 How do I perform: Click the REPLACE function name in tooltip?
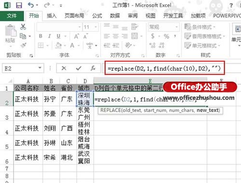110,111
